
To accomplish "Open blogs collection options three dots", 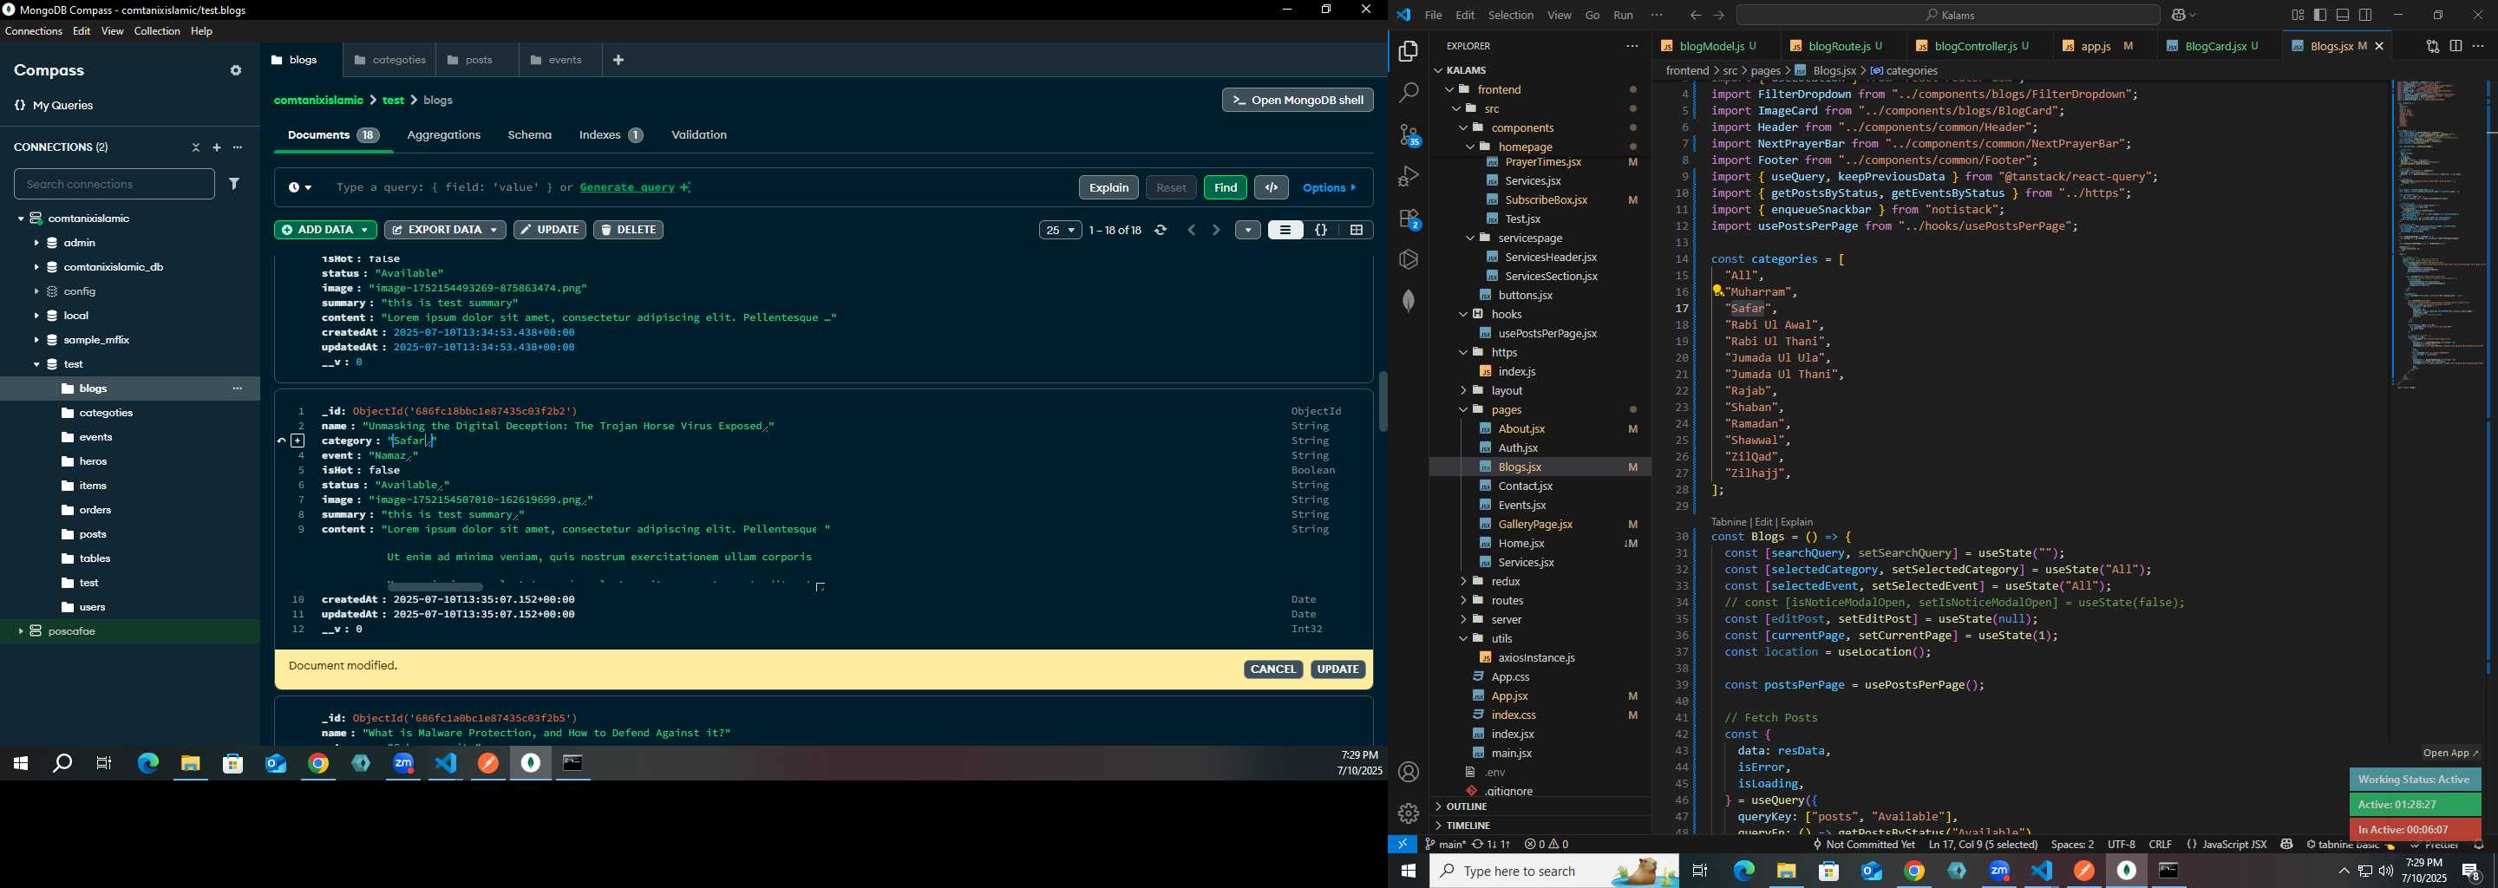I will pos(238,388).
